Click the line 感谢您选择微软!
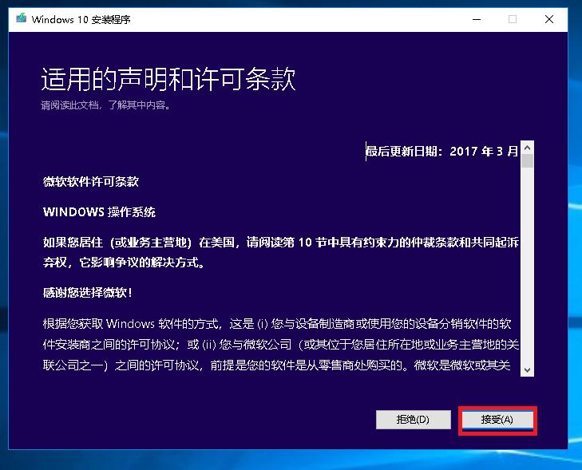This screenshot has width=582, height=470. click(x=88, y=293)
